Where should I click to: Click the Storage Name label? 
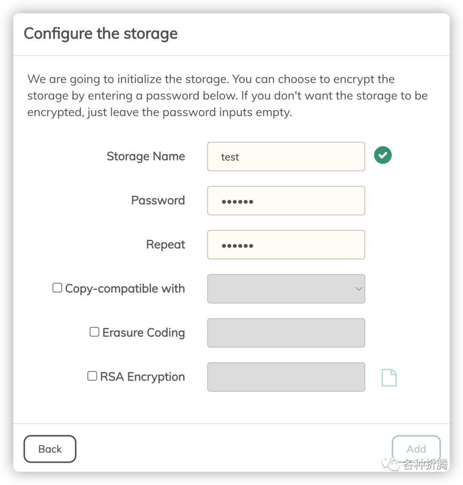pyautogui.click(x=146, y=157)
